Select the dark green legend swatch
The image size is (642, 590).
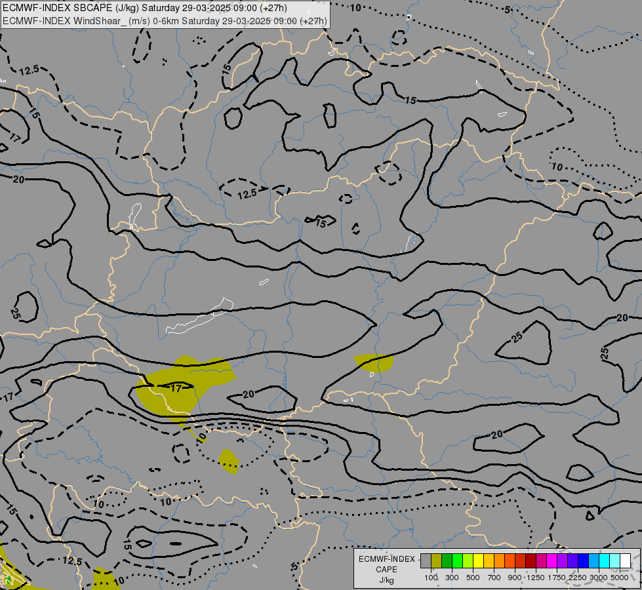447,561
